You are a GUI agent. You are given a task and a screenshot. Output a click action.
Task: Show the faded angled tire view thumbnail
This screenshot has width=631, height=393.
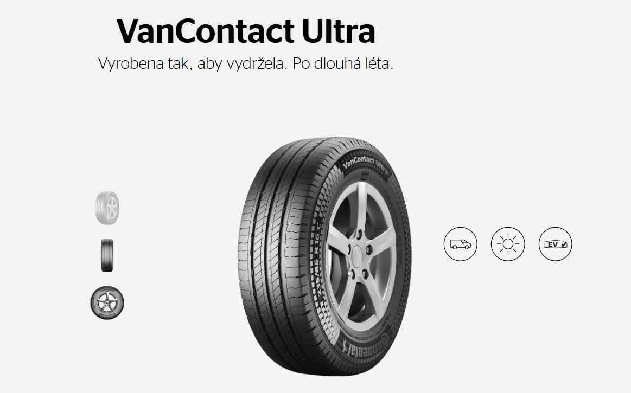click(107, 208)
